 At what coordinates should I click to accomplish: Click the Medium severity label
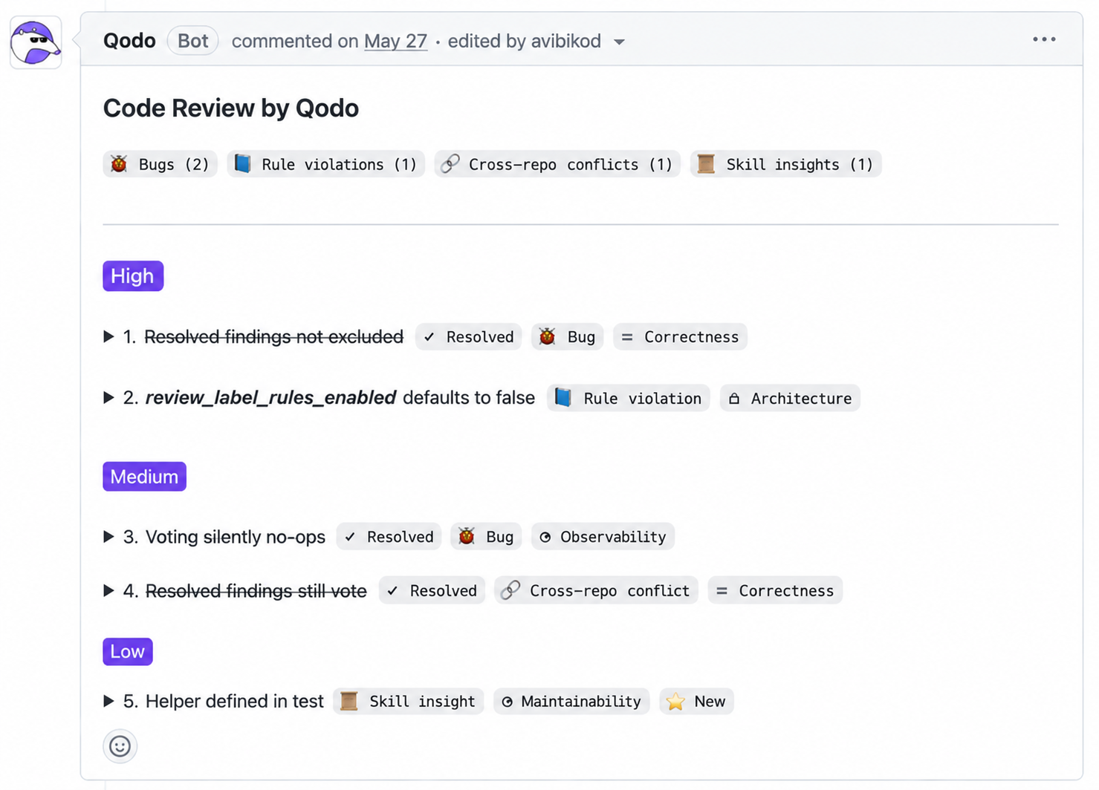point(144,477)
